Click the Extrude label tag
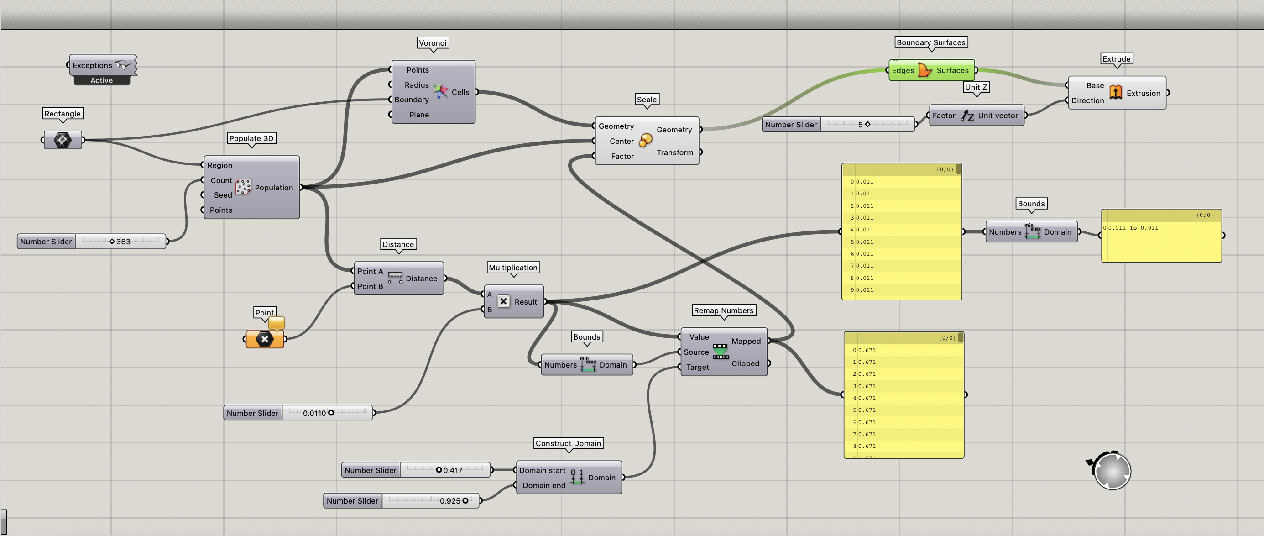 1116,59
